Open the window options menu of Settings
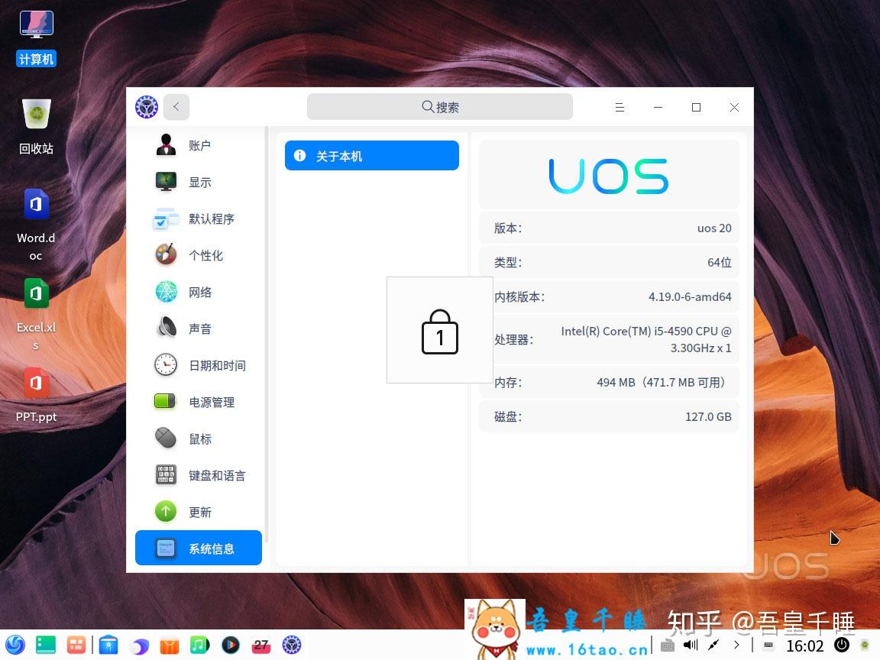 pyautogui.click(x=620, y=107)
